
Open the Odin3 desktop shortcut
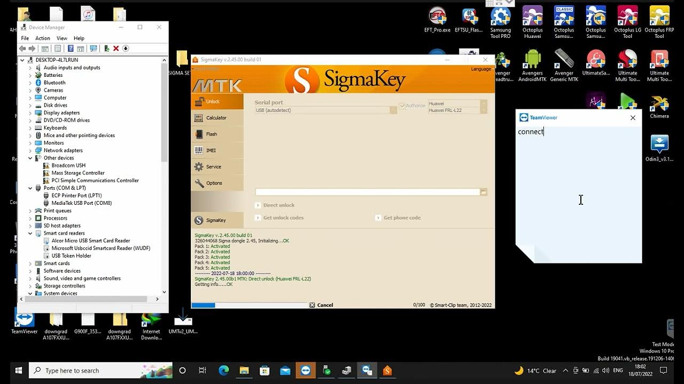click(x=659, y=149)
